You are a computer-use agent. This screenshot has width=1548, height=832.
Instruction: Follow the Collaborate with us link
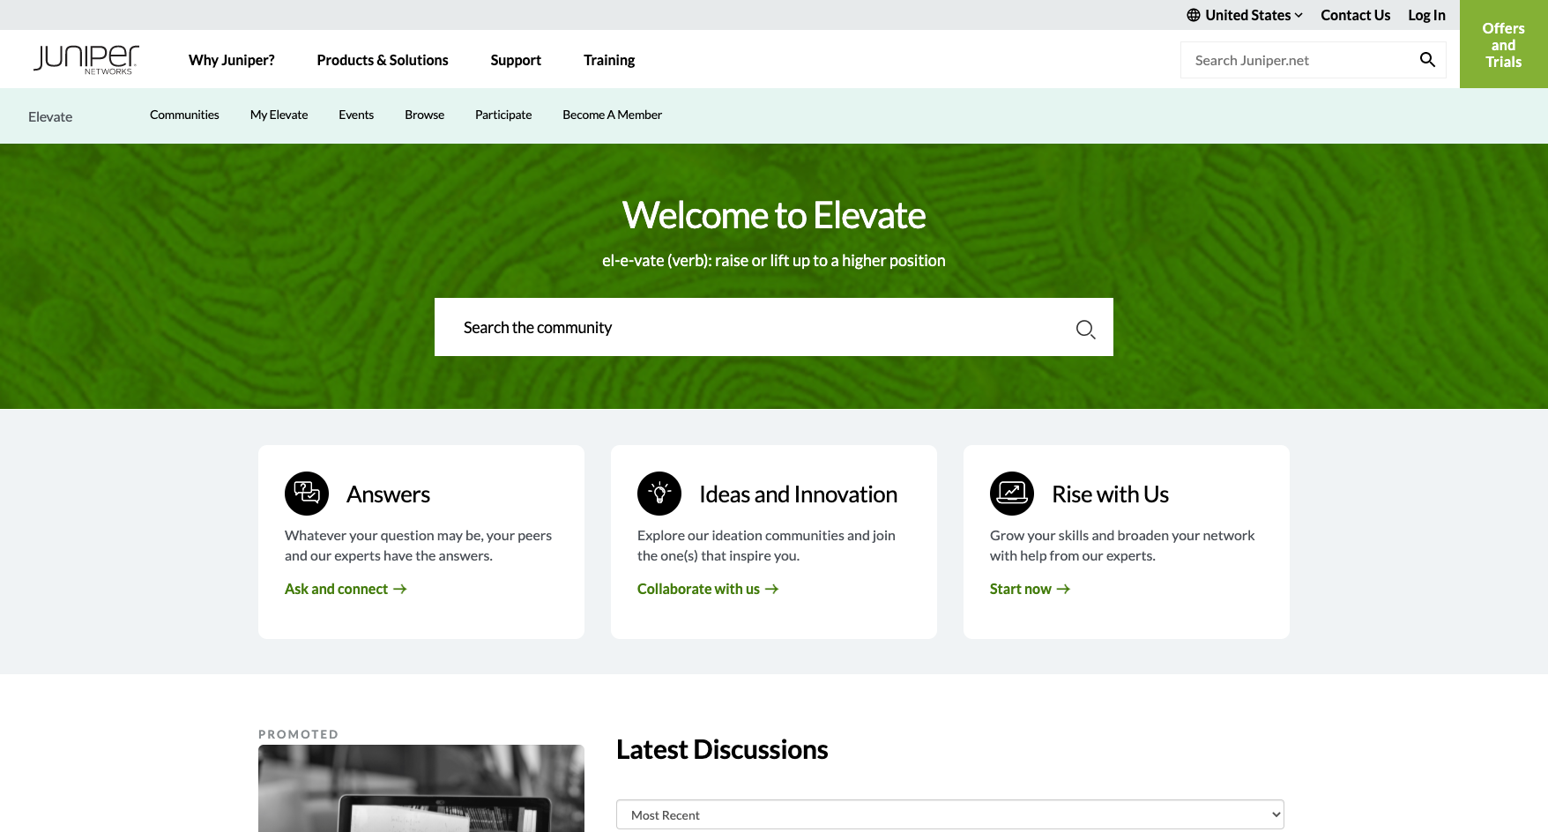coord(708,589)
